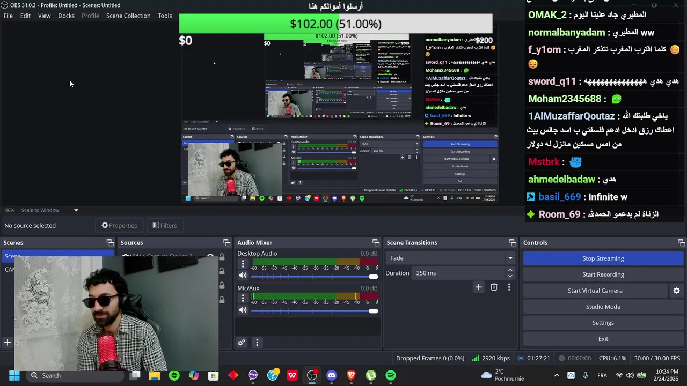Float the Scene Transitions dock via its icon
This screenshot has height=386, width=687.
[513, 243]
